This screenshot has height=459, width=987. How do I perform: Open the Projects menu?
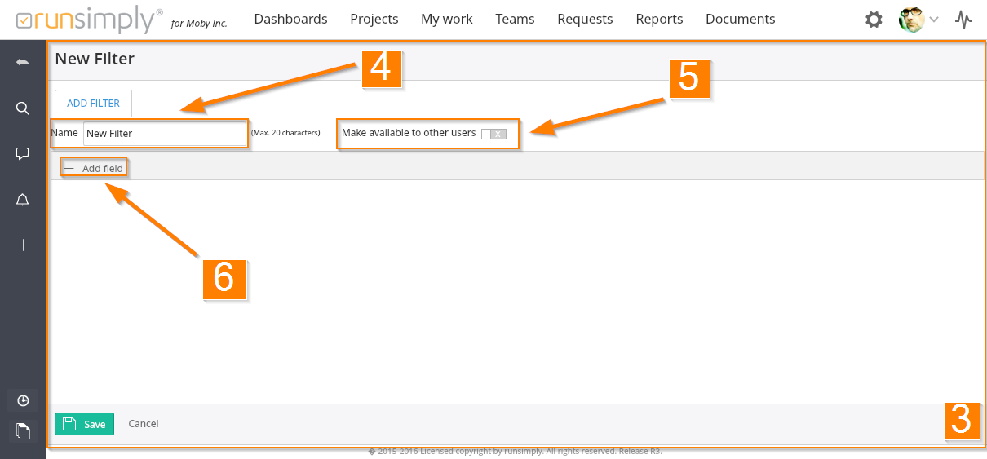pos(374,19)
